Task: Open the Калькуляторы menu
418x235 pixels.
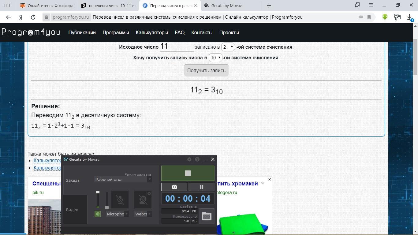Action: (x=152, y=32)
